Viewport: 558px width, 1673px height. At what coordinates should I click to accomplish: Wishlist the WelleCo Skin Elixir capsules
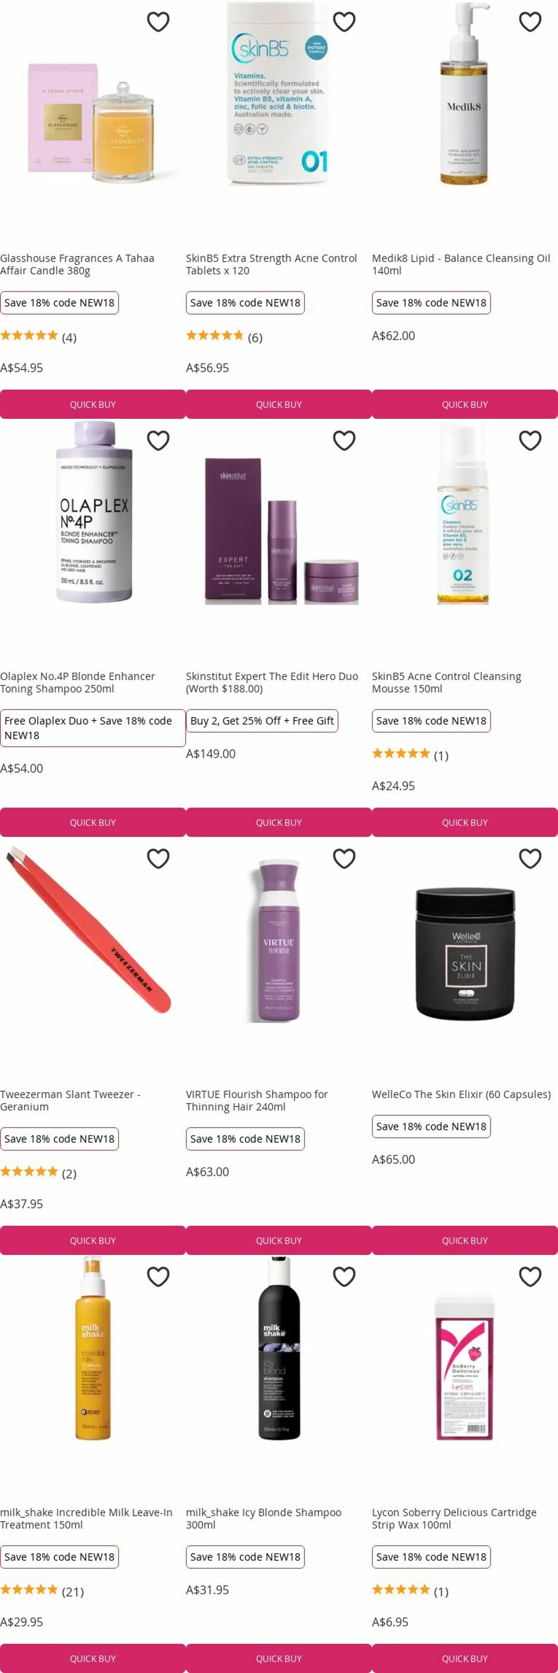point(530,859)
